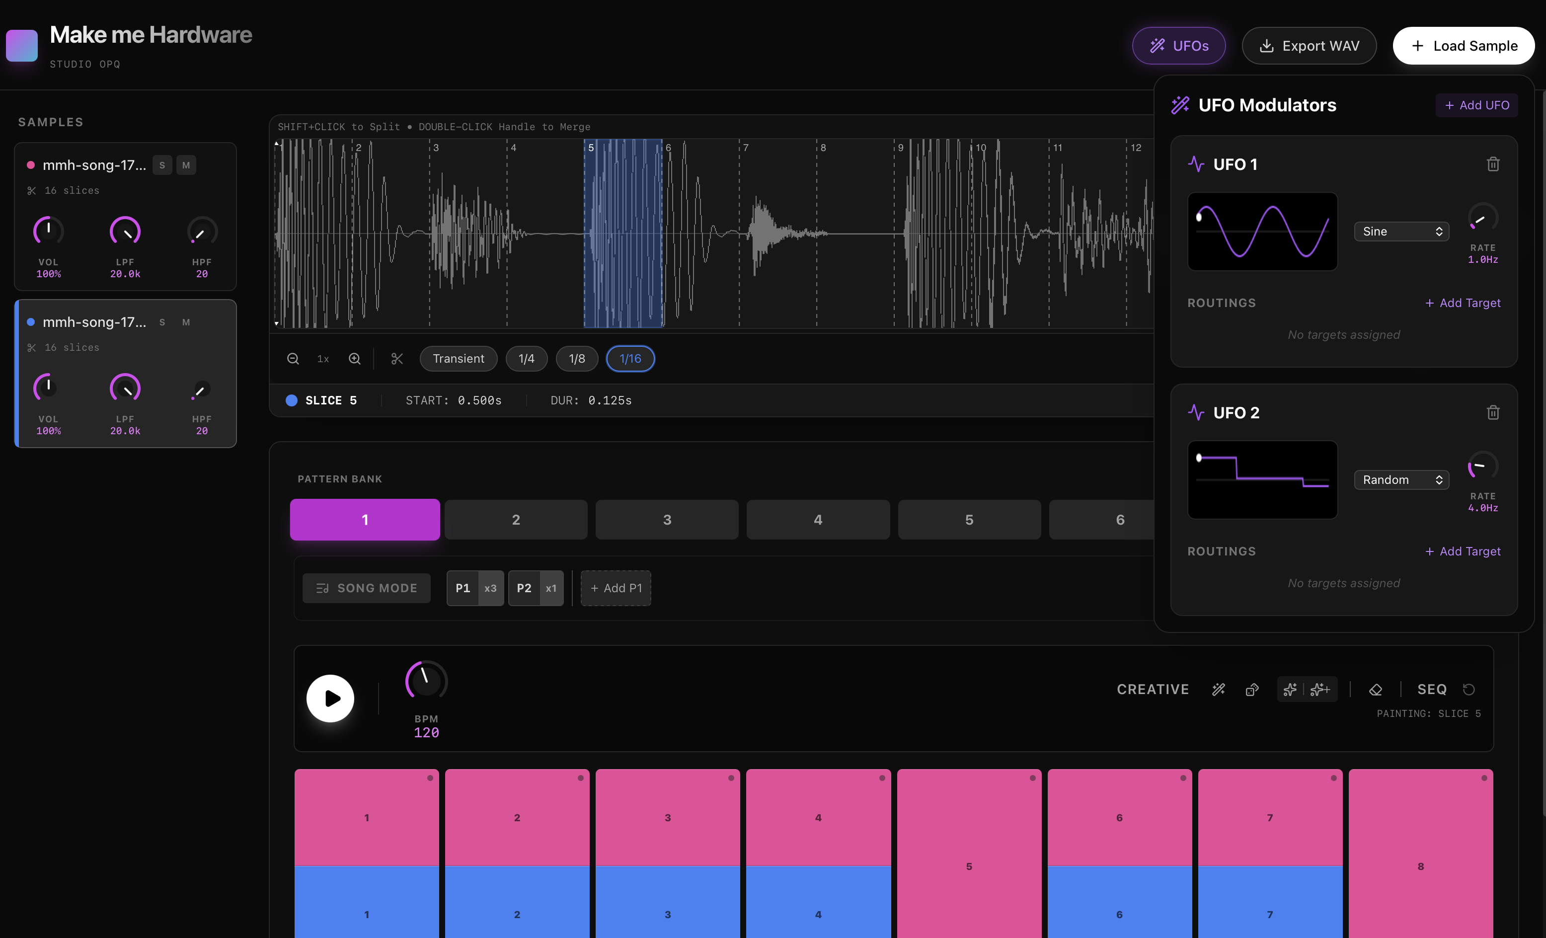Image resolution: width=1546 pixels, height=938 pixels.
Task: Click the Add UFO button
Action: click(x=1477, y=105)
